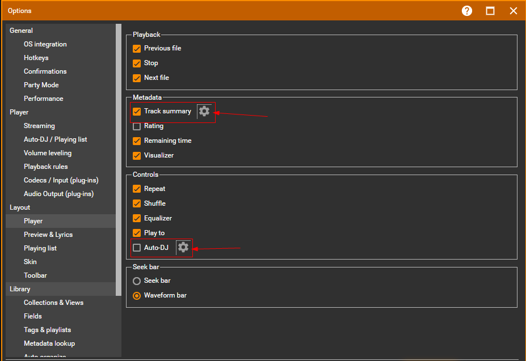Select the Library section header

[x=20, y=289]
